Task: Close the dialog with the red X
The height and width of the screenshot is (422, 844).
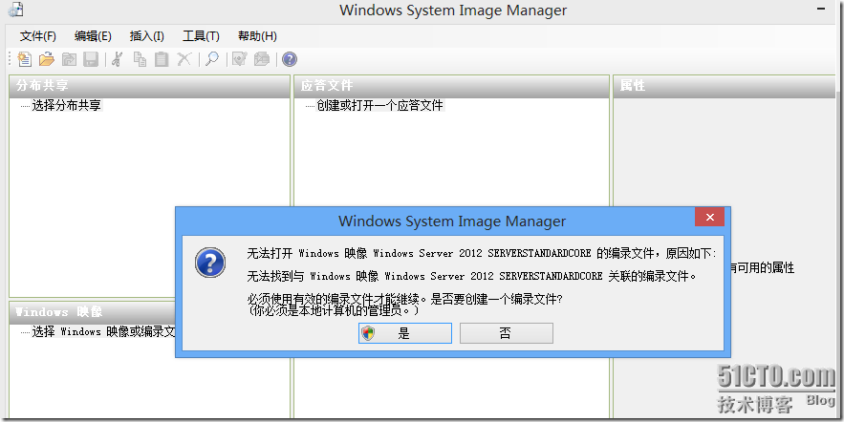Action: coord(709,217)
